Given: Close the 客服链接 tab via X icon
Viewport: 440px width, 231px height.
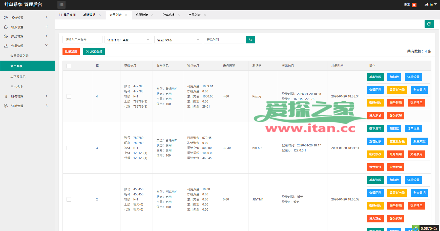Looking at the screenshot, I should coord(152,15).
